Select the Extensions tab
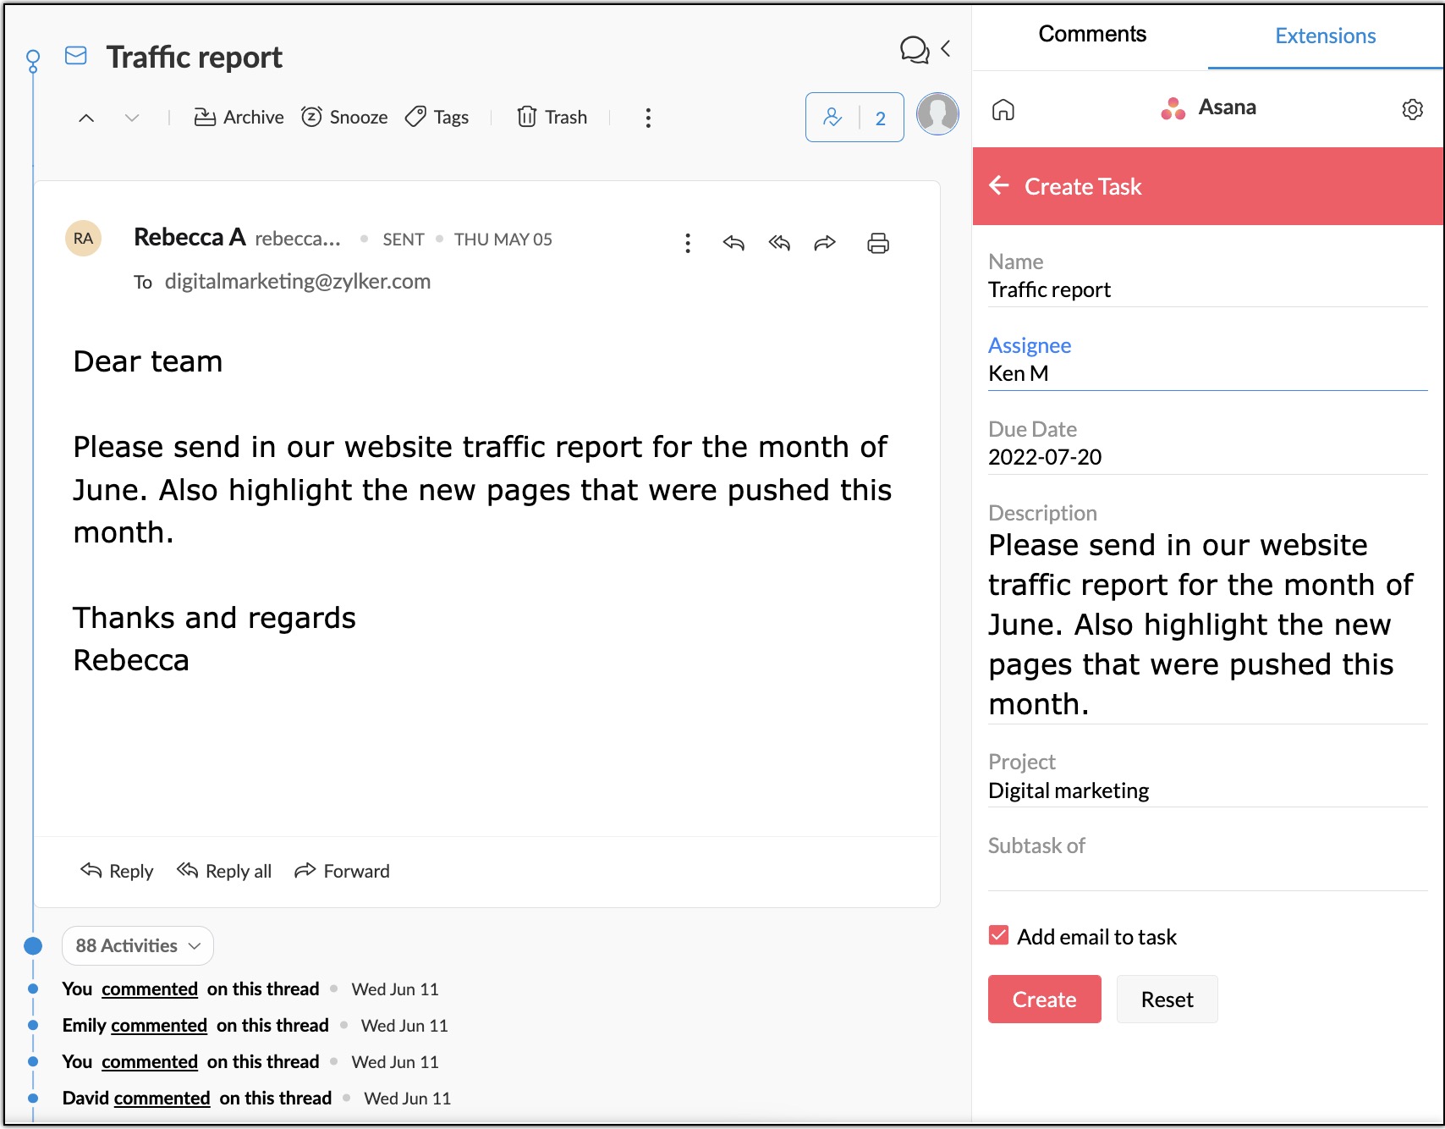1445x1129 pixels. click(1324, 36)
